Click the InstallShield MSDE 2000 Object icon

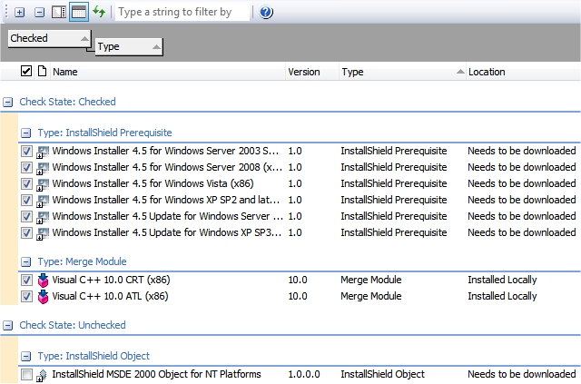coord(43,375)
